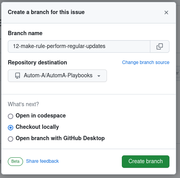Viewport: 180px width, 178px height.
Task: Click the green Create branch button
Action: 146,162
